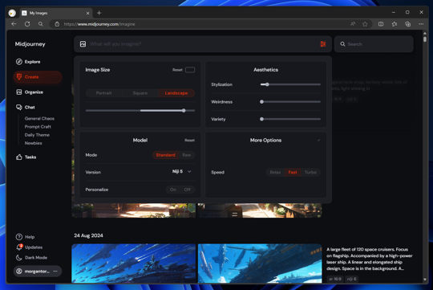Open morgantor account button
The height and width of the screenshot is (290, 433).
pyautogui.click(x=38, y=272)
